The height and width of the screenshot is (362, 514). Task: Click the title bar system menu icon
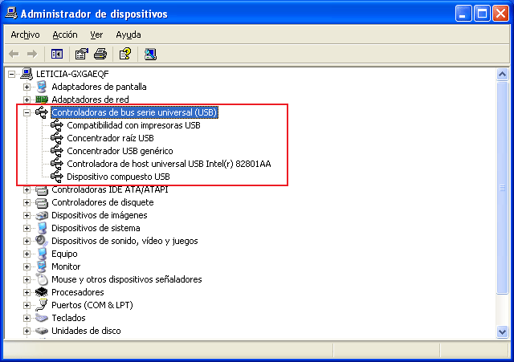pyautogui.click(x=11, y=14)
